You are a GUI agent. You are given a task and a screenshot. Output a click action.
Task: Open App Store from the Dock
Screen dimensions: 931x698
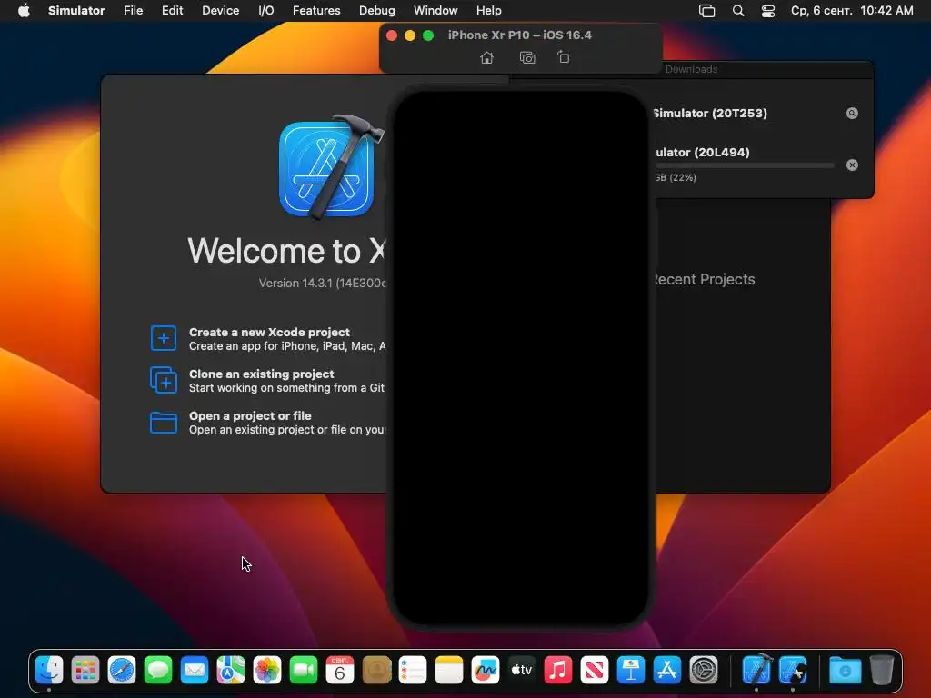[667, 671]
